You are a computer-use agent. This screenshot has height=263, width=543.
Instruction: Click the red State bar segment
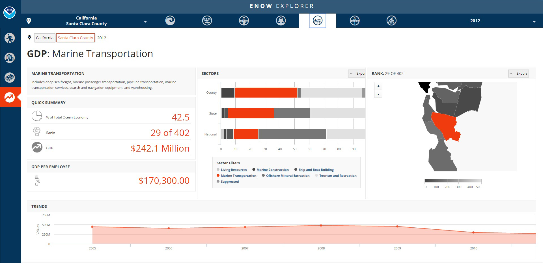[x=251, y=113]
